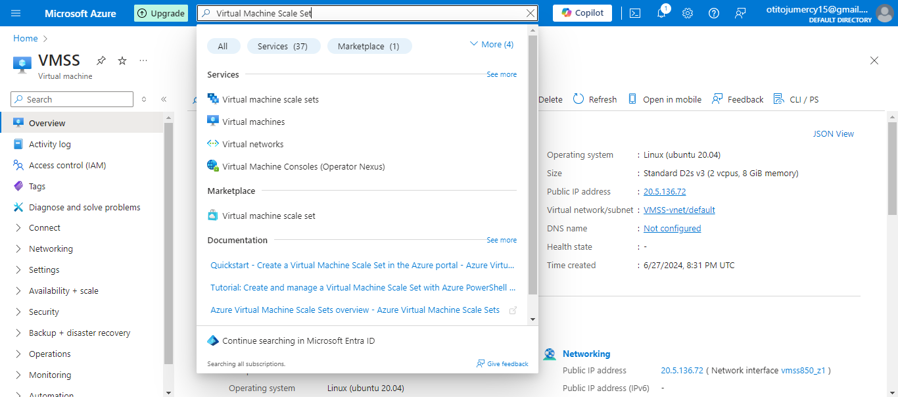The height and width of the screenshot is (397, 898).
Task: Click the search panel vertical scrollbar
Action: pyautogui.click(x=532, y=164)
